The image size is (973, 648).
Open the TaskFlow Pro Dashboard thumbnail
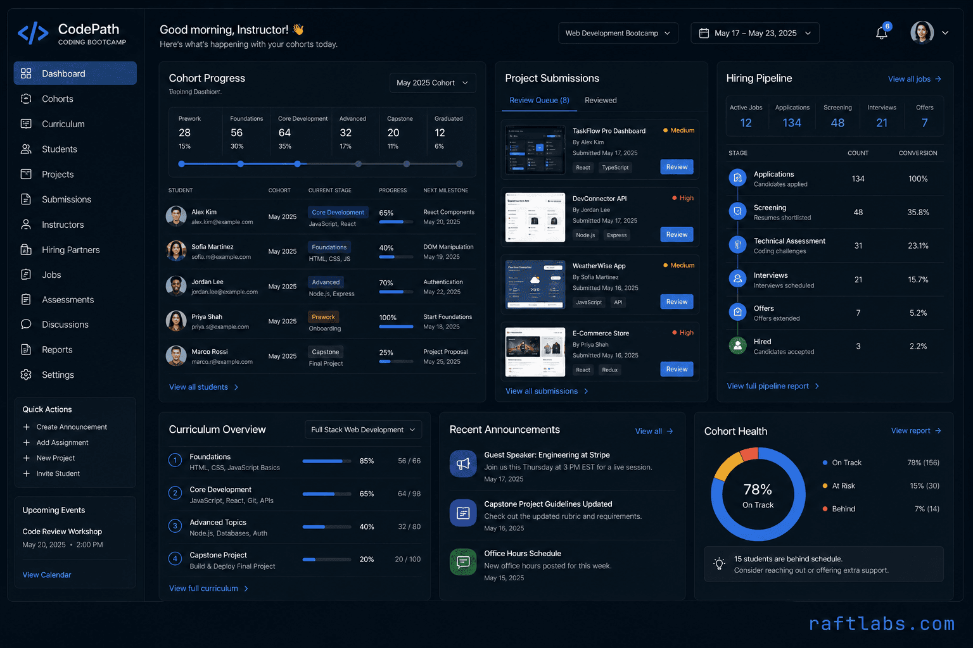tap(535, 149)
